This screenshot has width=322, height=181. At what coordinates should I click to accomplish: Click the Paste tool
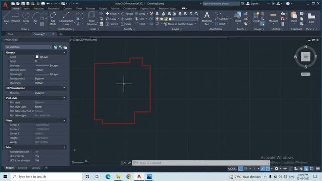[294, 17]
